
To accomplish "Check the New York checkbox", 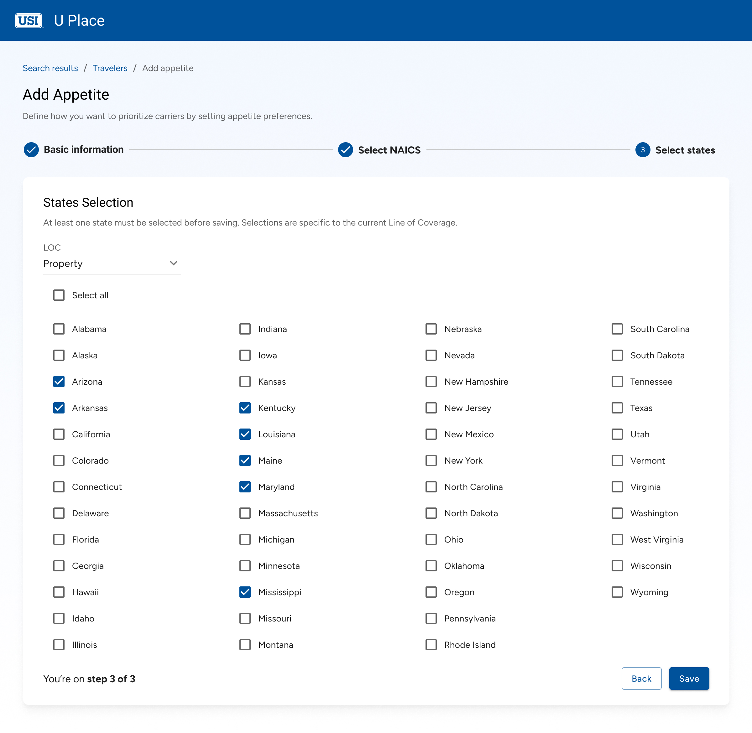I will (x=431, y=460).
